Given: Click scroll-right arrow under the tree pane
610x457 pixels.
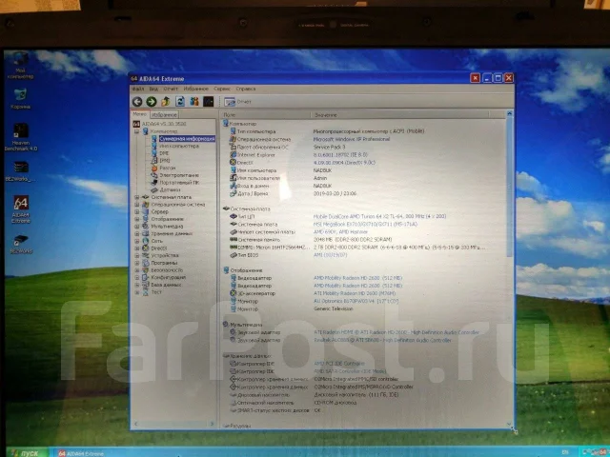Looking at the screenshot, I should pos(212,424).
